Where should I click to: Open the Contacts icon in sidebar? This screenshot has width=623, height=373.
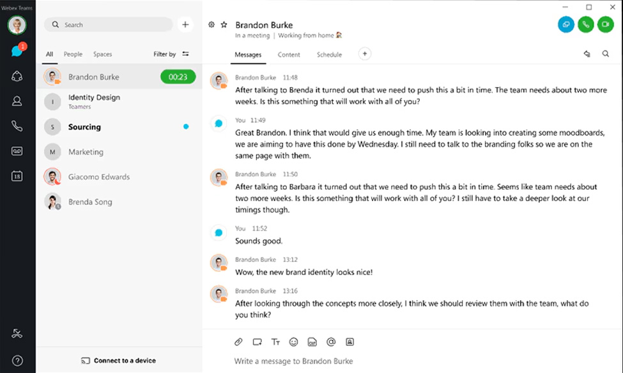[17, 101]
